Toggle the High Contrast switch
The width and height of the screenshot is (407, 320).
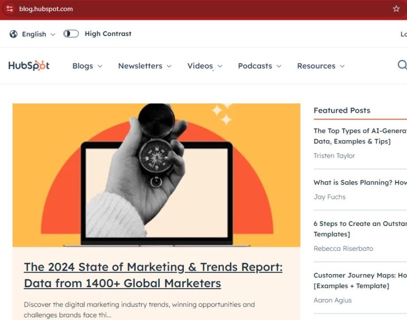pyautogui.click(x=71, y=34)
